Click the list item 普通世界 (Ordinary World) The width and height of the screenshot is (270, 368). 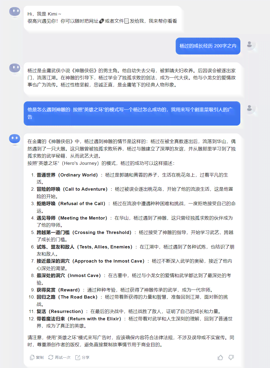coord(132,178)
